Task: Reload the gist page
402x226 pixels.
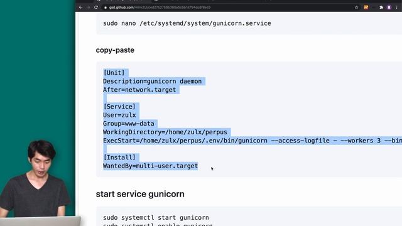Action: tap(96, 8)
